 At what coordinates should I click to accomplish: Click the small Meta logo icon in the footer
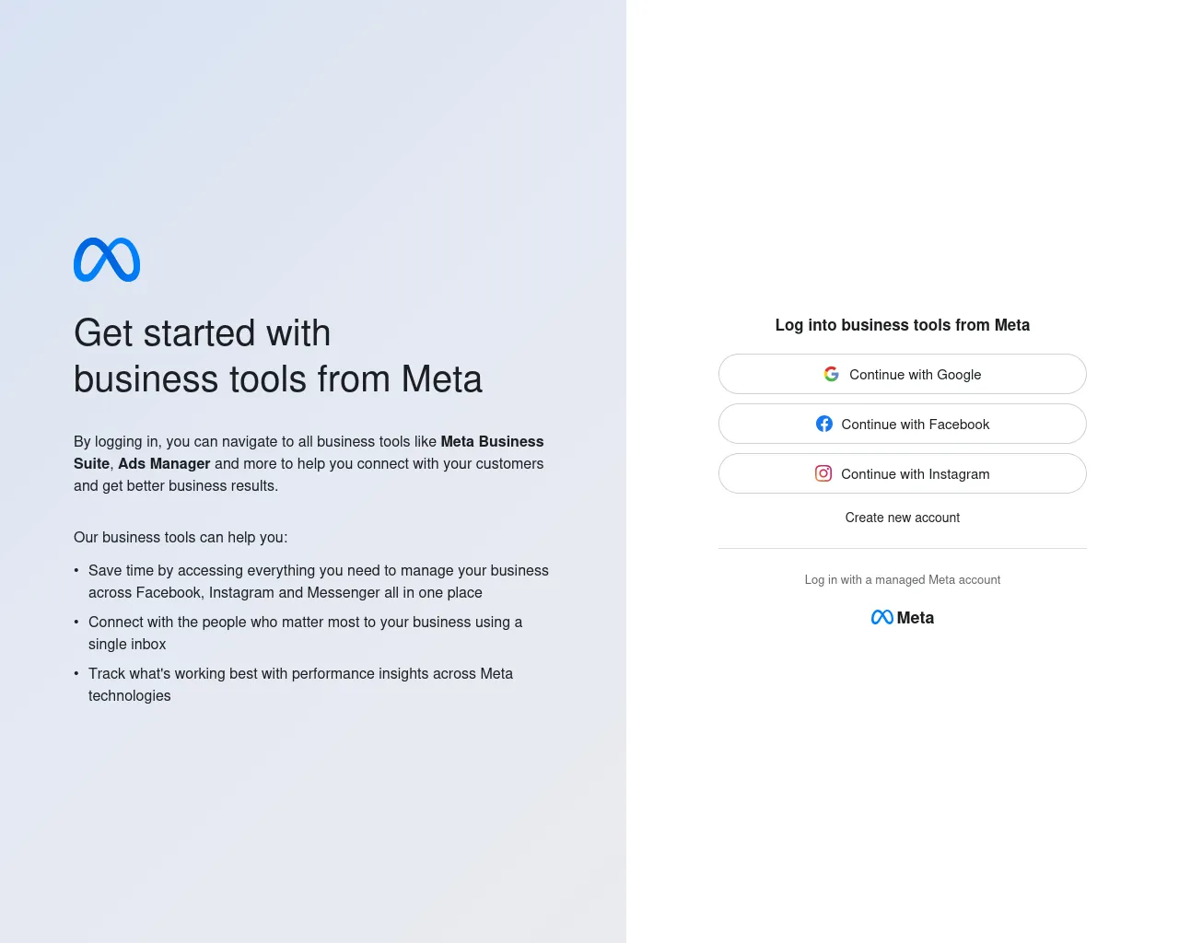[882, 617]
